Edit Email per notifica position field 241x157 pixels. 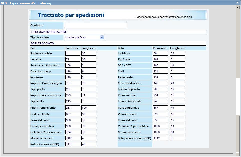coord(73,126)
